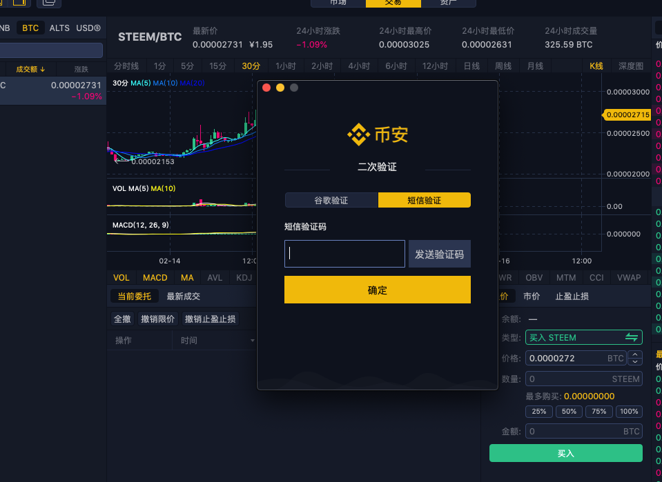This screenshot has width=662, height=482.
Task: Click the green 买入 button
Action: [x=566, y=453]
